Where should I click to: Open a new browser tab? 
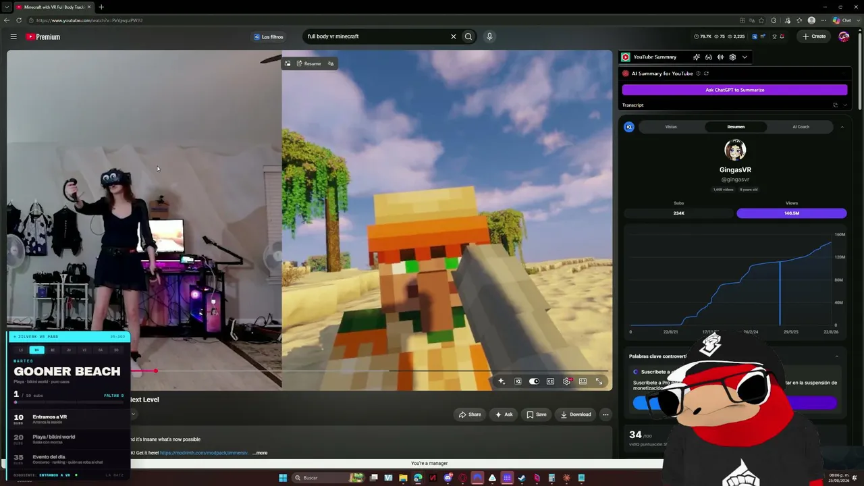point(101,7)
